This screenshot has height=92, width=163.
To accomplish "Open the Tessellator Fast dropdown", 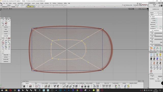I will [x=158, y=79].
